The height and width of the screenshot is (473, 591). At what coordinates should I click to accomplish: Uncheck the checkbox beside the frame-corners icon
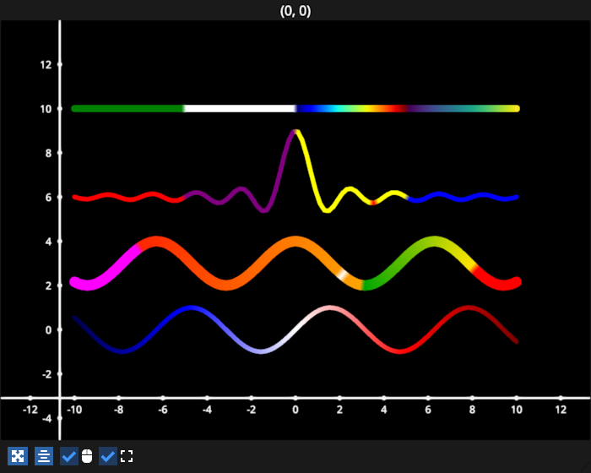[x=108, y=456]
